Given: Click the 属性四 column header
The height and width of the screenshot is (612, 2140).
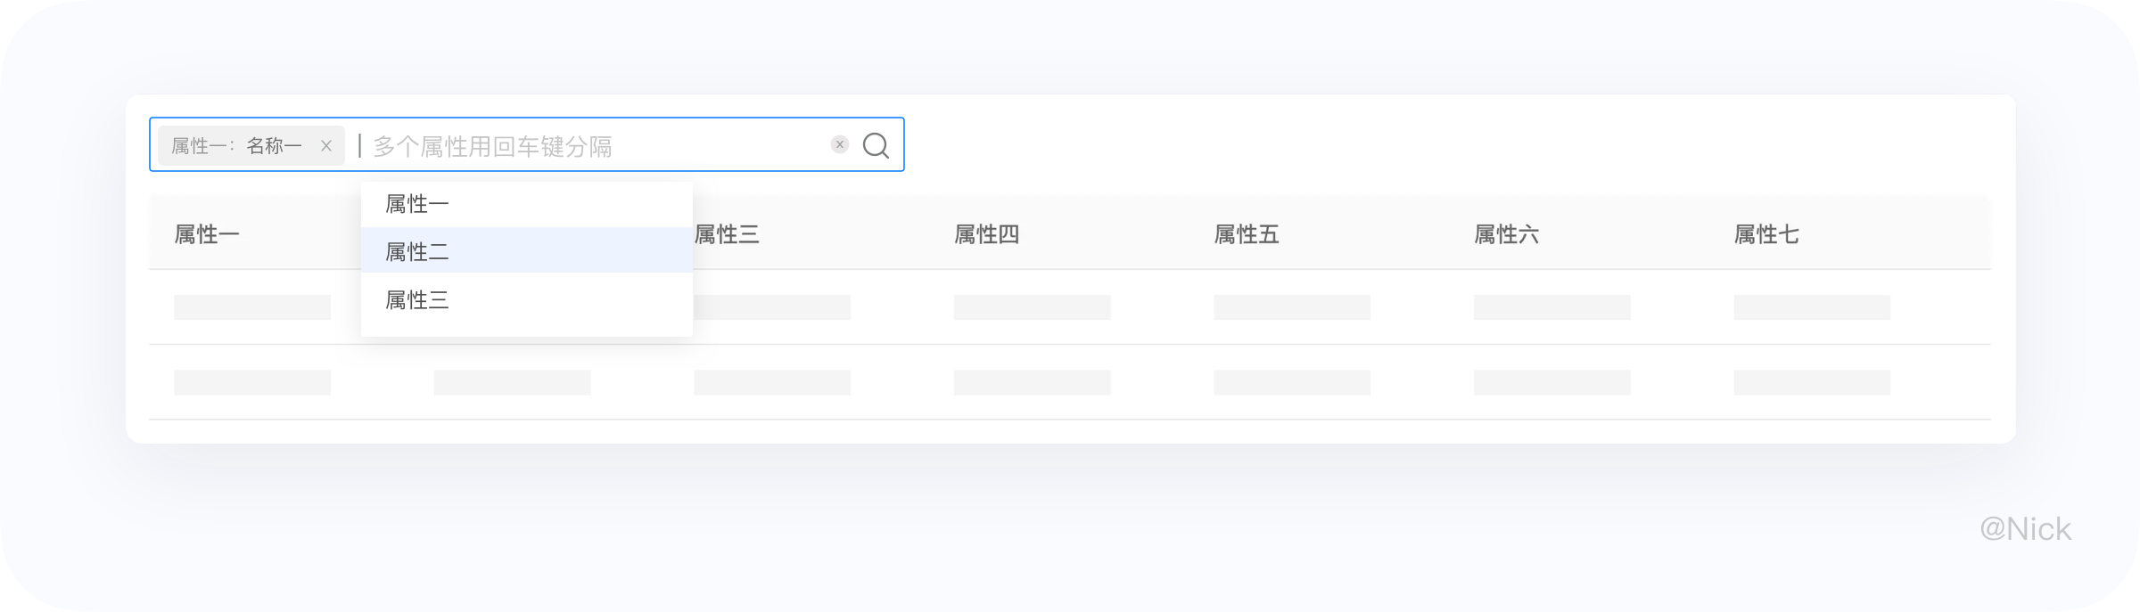Looking at the screenshot, I should [x=987, y=234].
